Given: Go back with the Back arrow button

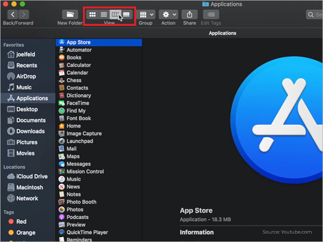Looking at the screenshot, I should [x=13, y=14].
